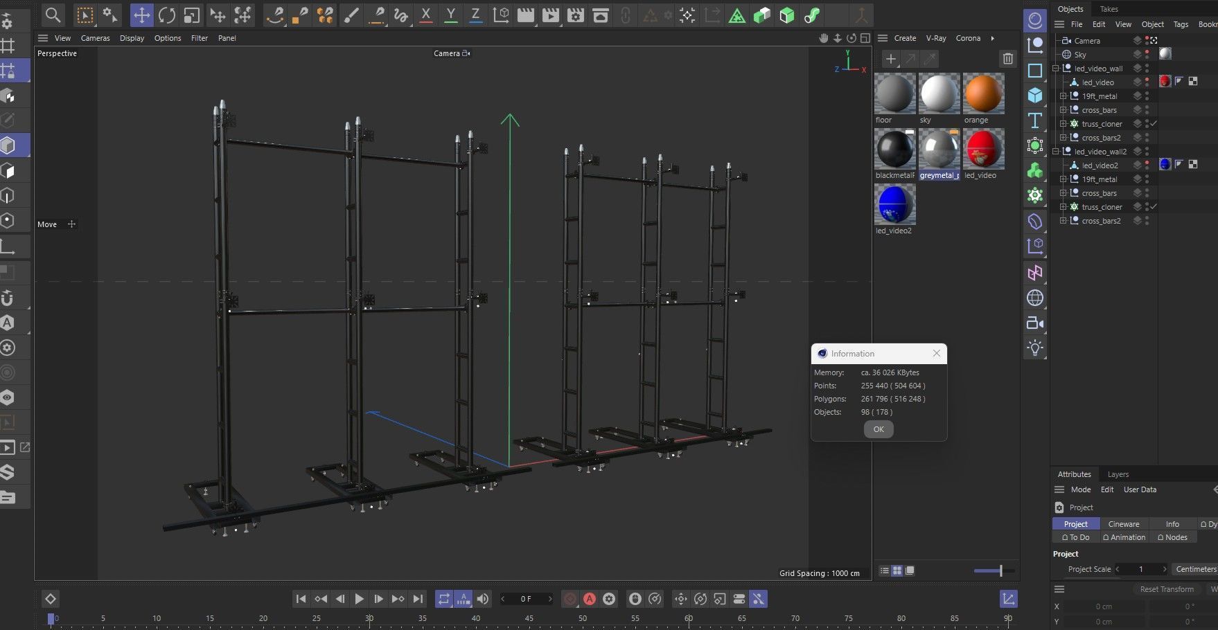Image resolution: width=1218 pixels, height=630 pixels.
Task: Add a Camera object icon in sidebar
Action: (x=1035, y=323)
